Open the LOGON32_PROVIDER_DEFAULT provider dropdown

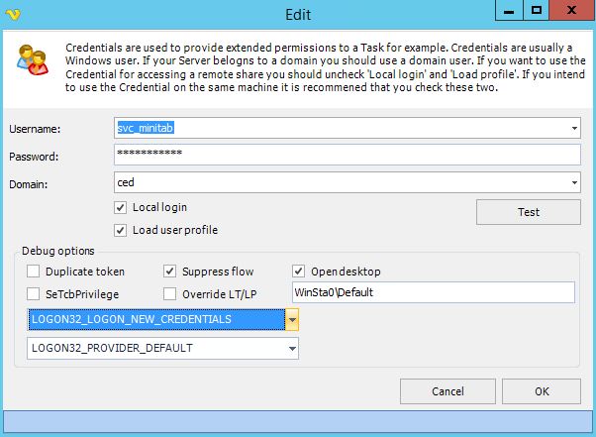point(291,349)
